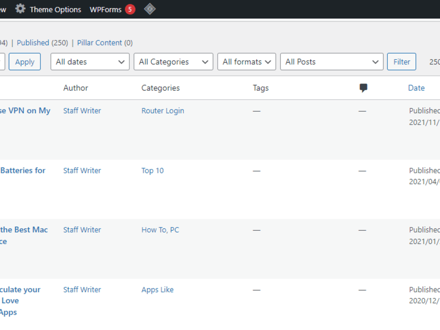Viewport: 440px width, 330px height.
Task: Open Theme Options gear icon
Action: pos(20,9)
